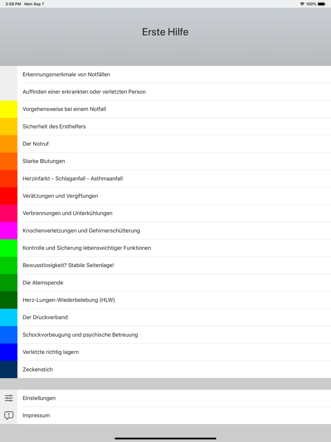Select the cyan swatch beside Der Druckverband

pos(9,318)
